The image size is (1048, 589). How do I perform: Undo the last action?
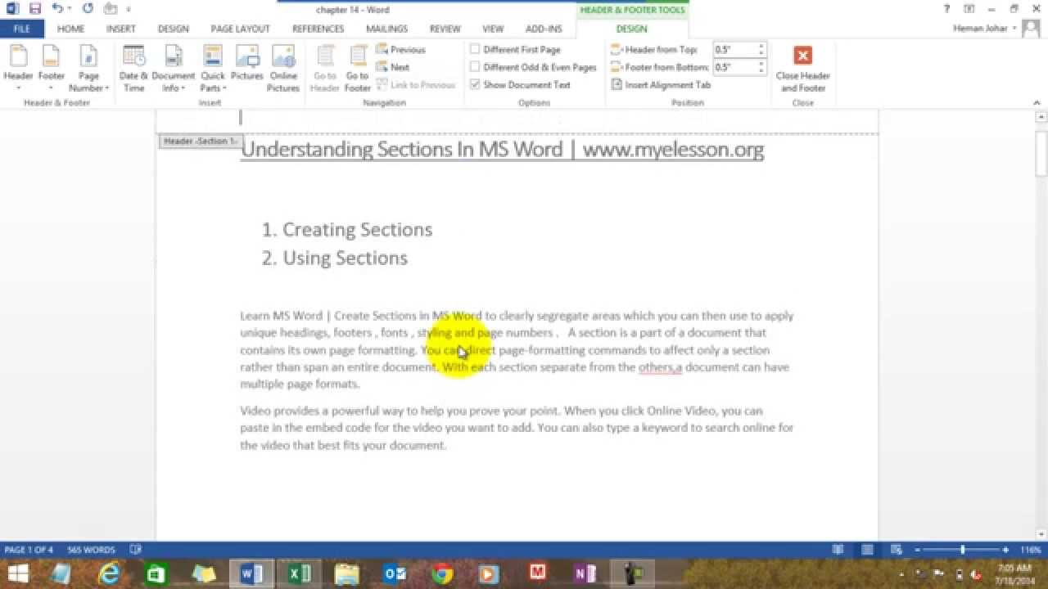pyautogui.click(x=56, y=9)
